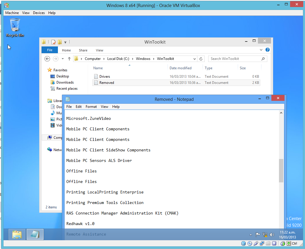Open Notepad's Edit menu
305x249 pixels.
(x=79, y=106)
